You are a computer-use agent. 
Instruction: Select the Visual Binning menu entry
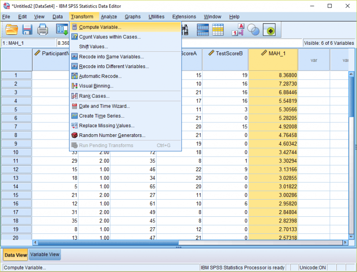pos(96,86)
